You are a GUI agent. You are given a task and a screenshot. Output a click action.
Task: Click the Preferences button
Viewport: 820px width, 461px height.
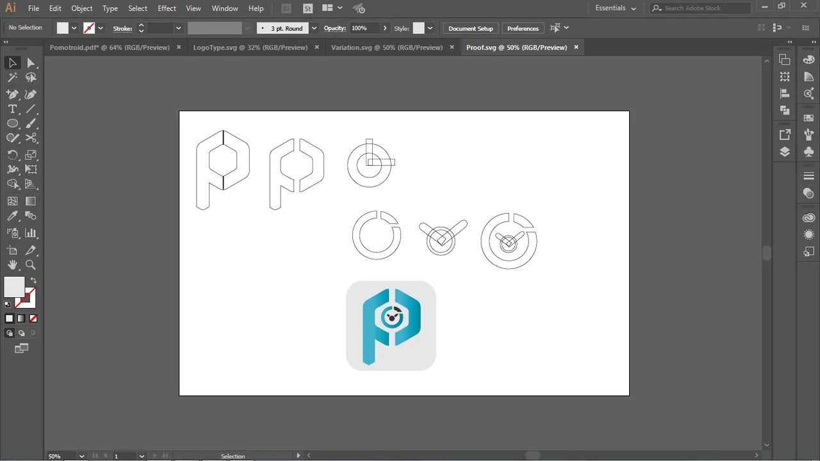click(523, 28)
